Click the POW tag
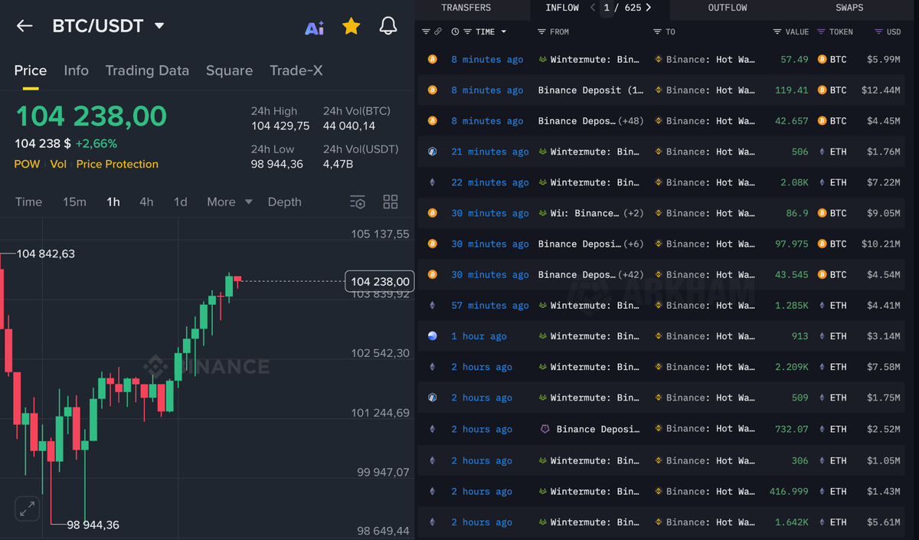 point(27,164)
